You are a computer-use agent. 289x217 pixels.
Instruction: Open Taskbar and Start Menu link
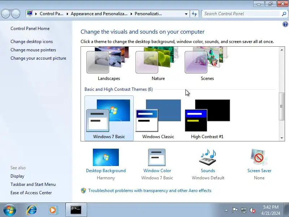33,184
